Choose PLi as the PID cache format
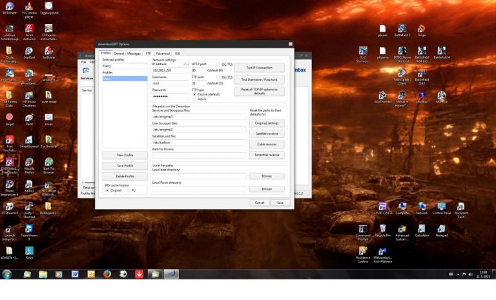The height and width of the screenshot is (300, 496). click(127, 190)
